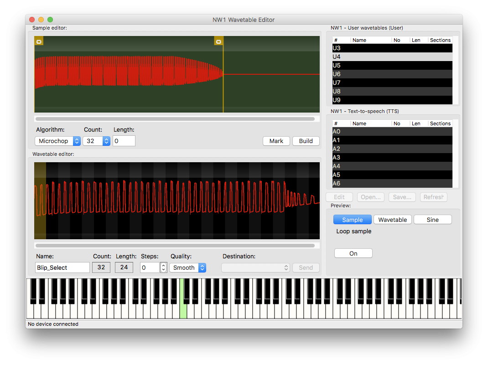Click the Name column header in Text-to-speech table

(x=371, y=123)
